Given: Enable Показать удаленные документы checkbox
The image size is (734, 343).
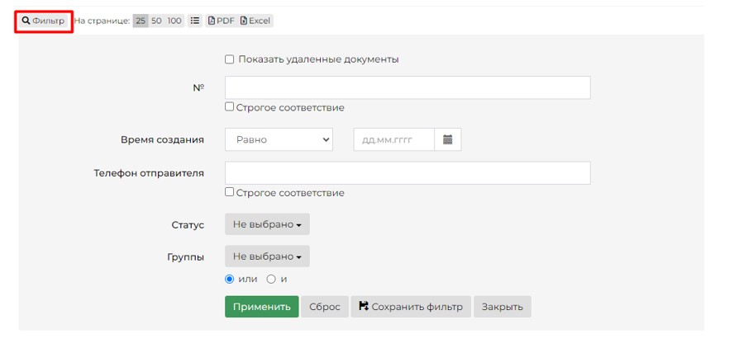Looking at the screenshot, I should point(229,59).
